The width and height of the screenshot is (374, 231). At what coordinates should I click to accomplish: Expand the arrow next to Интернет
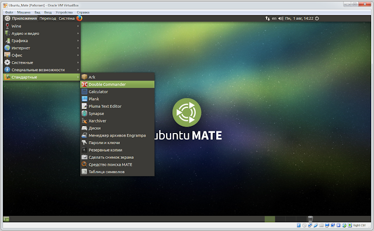(x=78, y=48)
